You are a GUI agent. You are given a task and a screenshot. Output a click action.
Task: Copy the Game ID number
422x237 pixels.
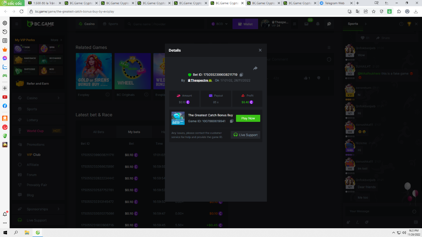(231, 121)
